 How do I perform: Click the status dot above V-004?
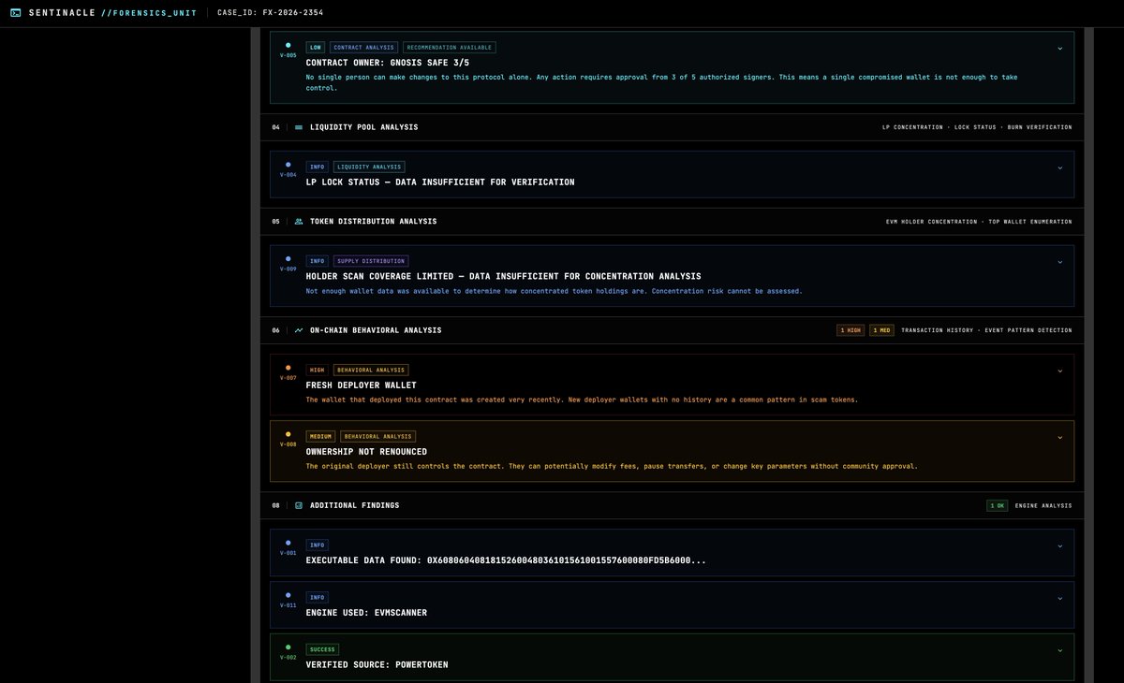[x=288, y=165]
